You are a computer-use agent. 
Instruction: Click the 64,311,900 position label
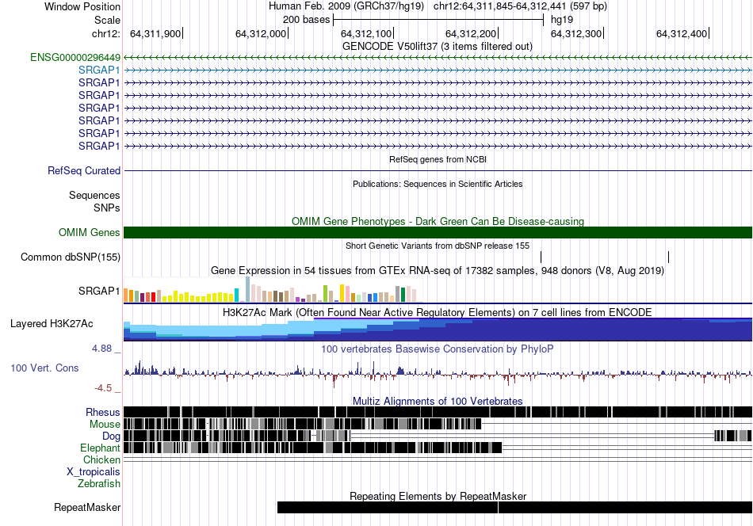[x=155, y=33]
